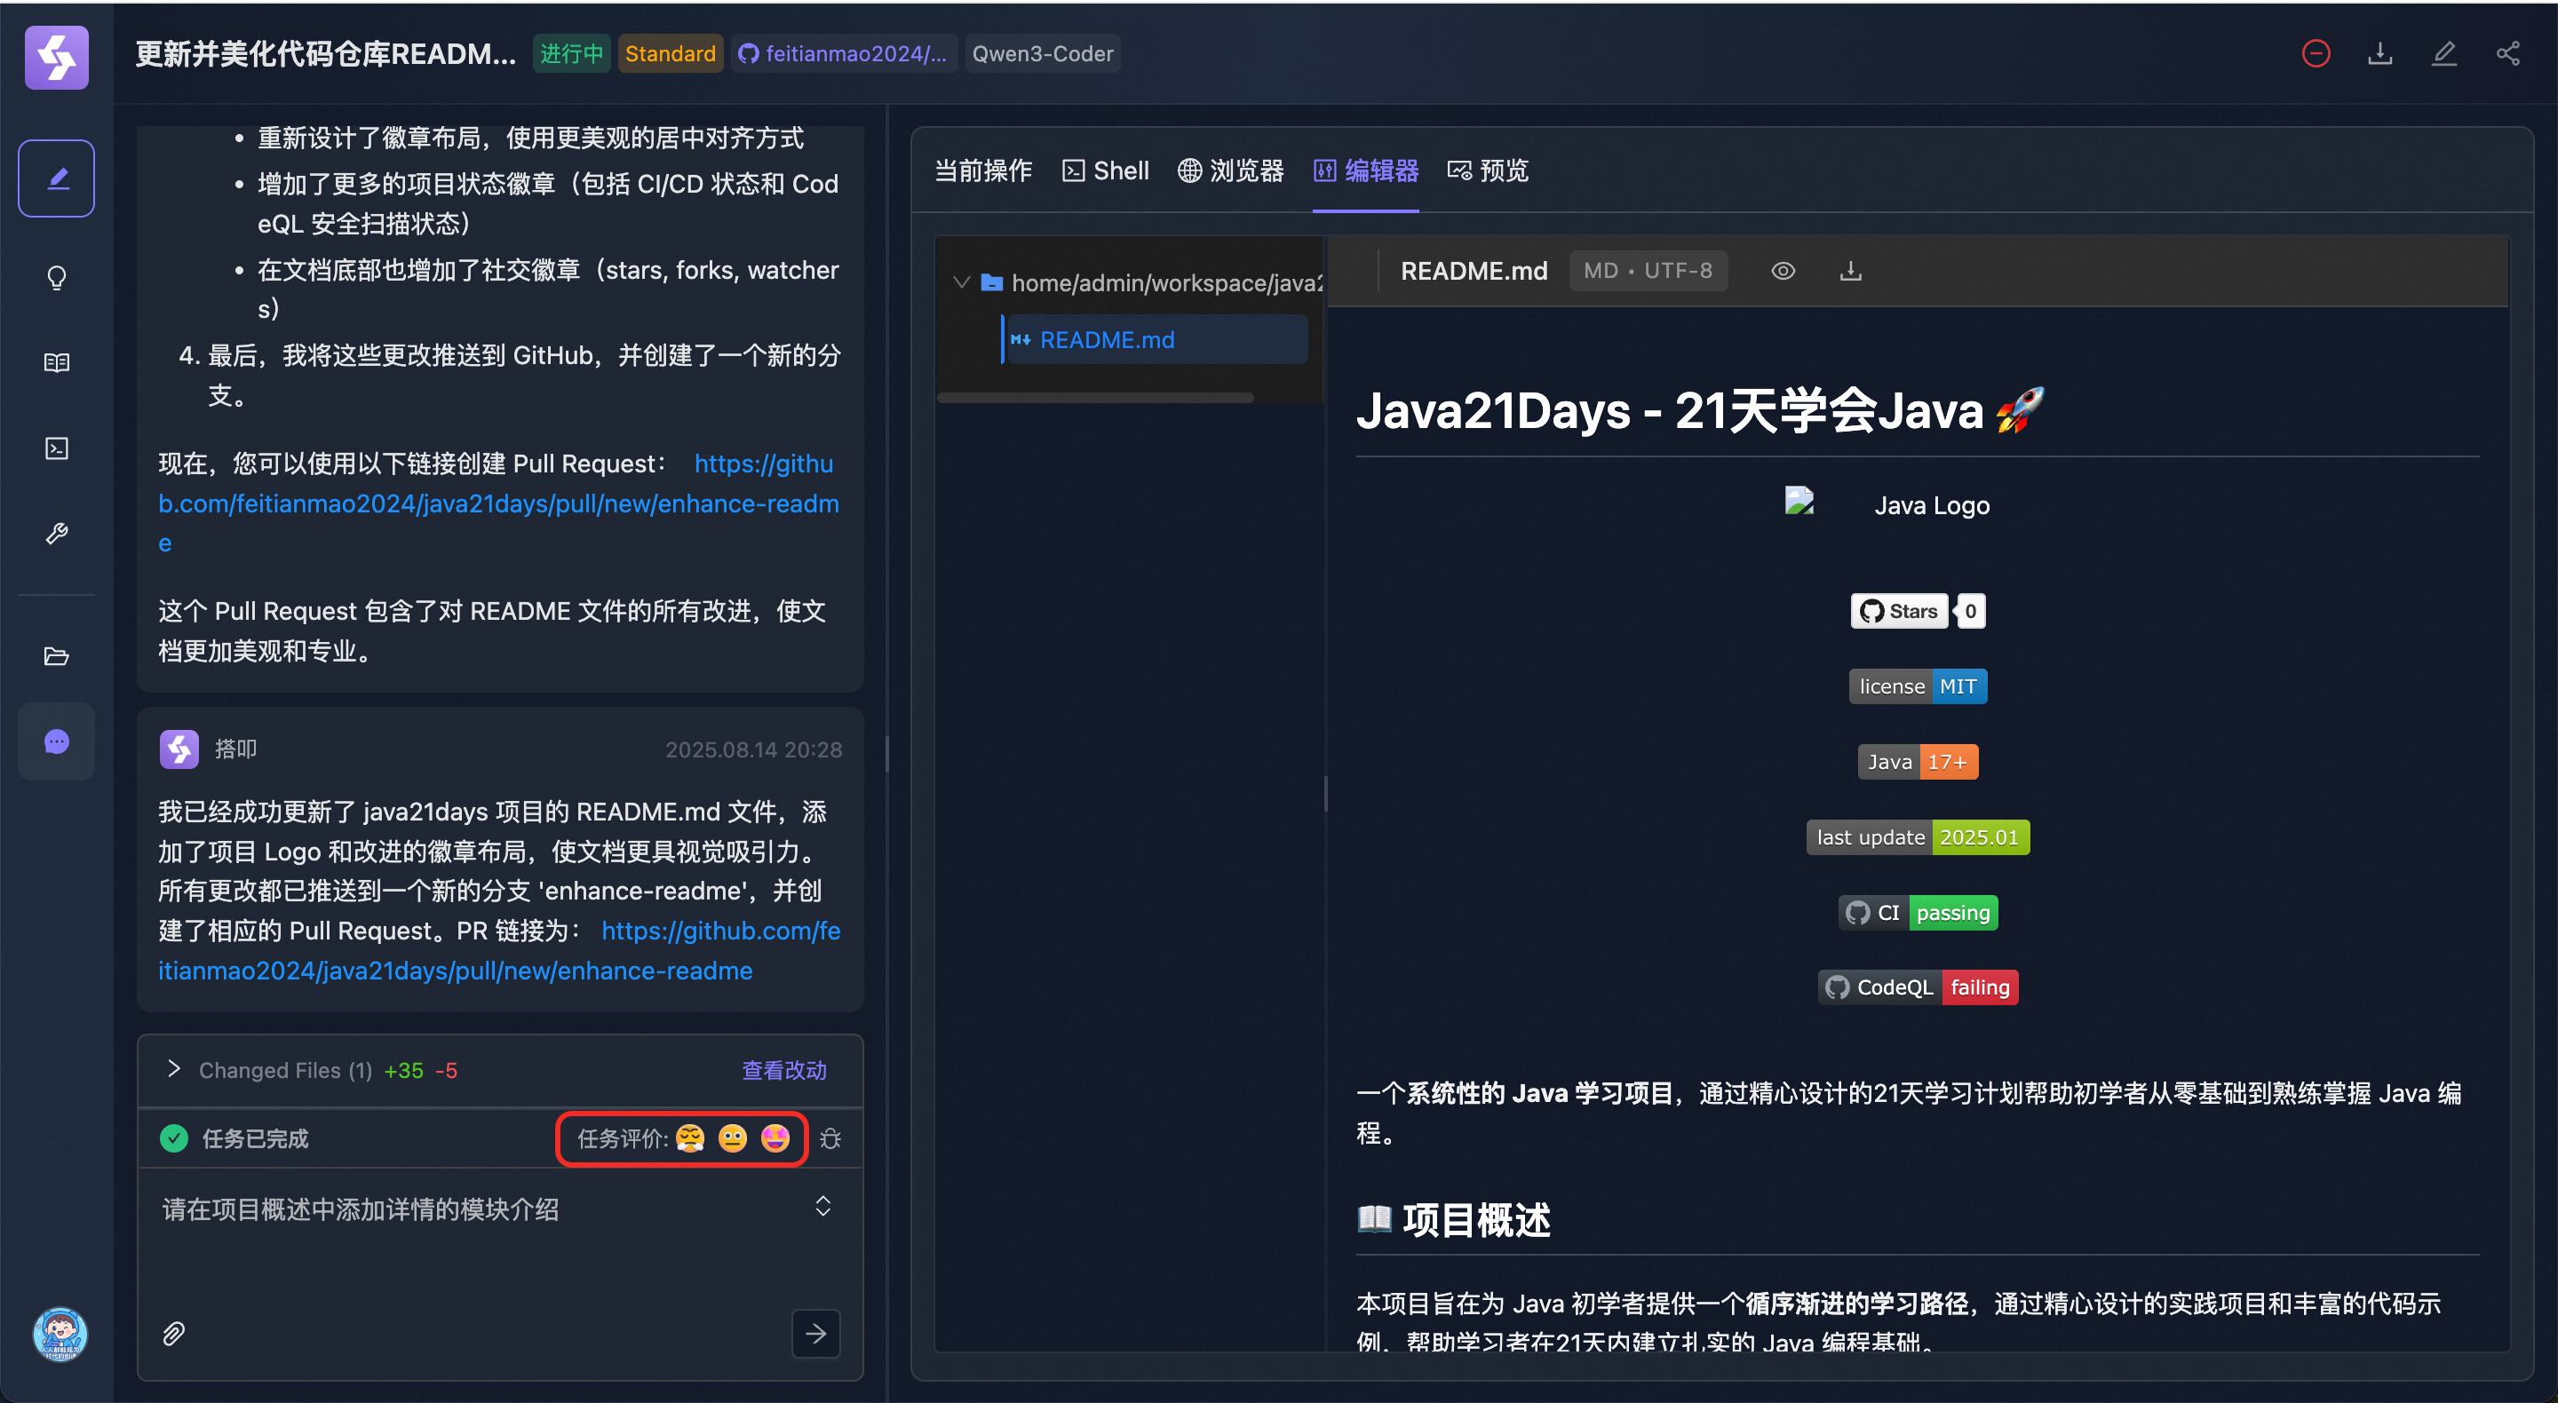Switch to the Shell tab

(1105, 170)
